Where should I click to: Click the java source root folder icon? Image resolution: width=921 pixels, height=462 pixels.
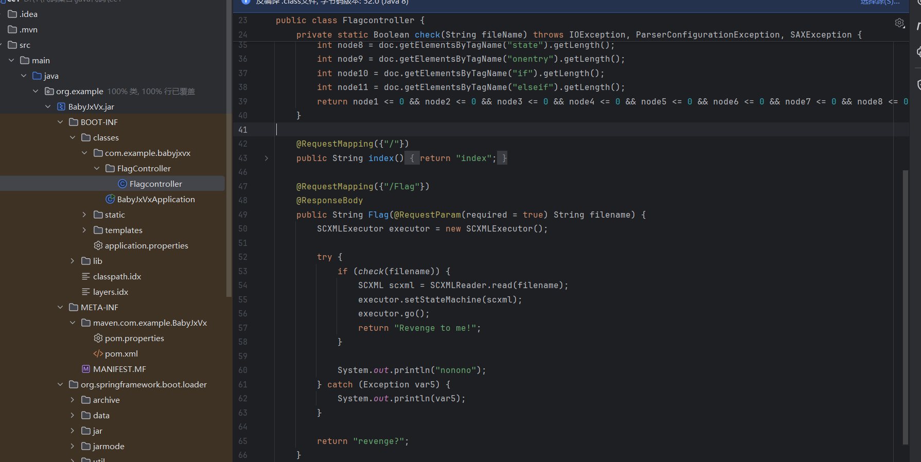[x=37, y=76]
